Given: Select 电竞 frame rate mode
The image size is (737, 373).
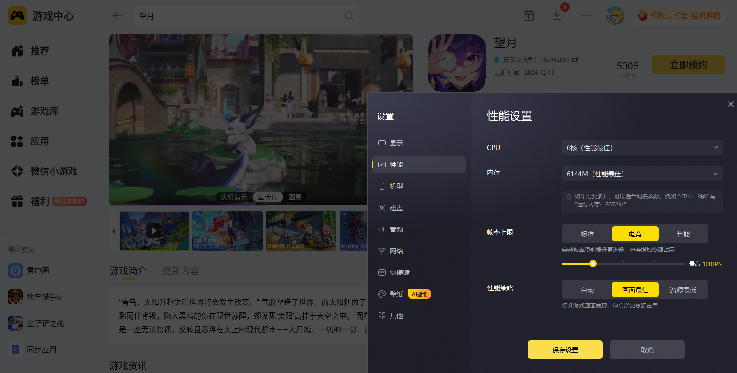Looking at the screenshot, I should click(635, 234).
